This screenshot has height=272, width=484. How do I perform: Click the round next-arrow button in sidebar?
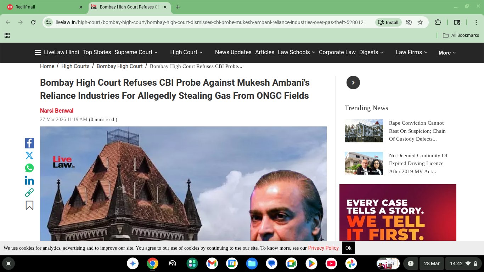coord(353,83)
